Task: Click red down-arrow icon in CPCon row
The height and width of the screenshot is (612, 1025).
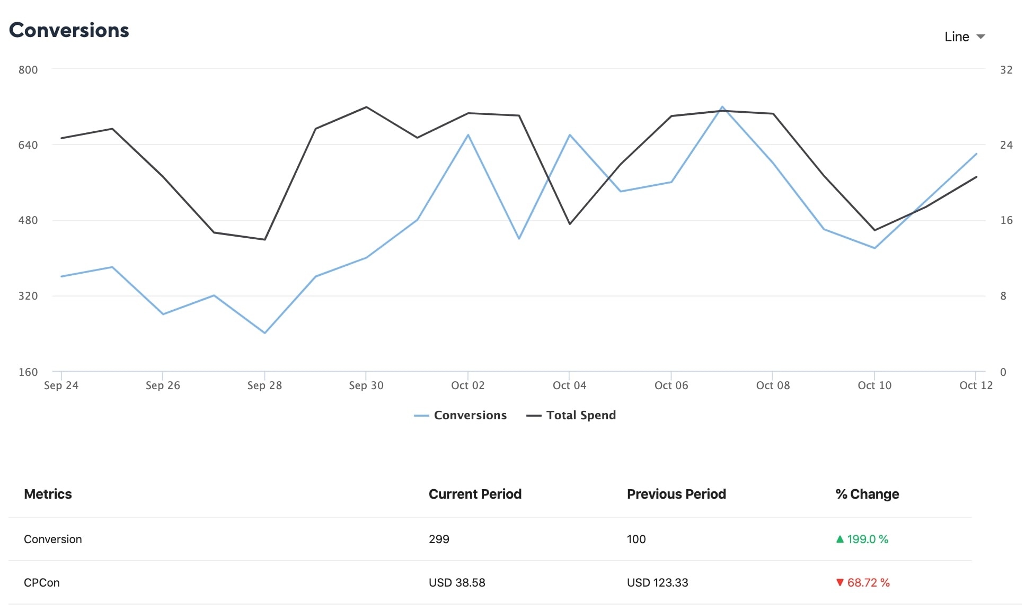Action: tap(840, 582)
